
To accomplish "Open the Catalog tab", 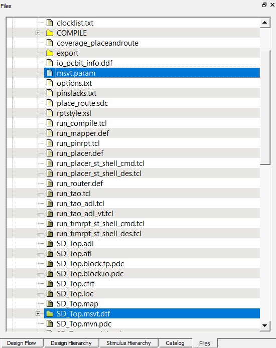I will tap(175, 343).
